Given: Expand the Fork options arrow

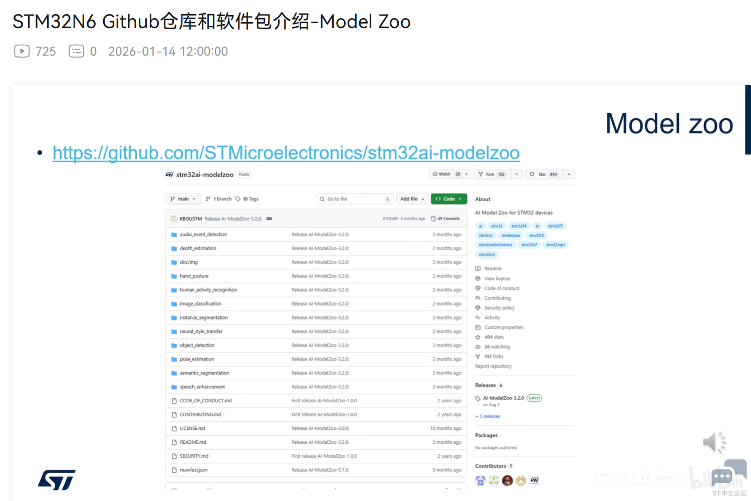Looking at the screenshot, I should tap(517, 175).
